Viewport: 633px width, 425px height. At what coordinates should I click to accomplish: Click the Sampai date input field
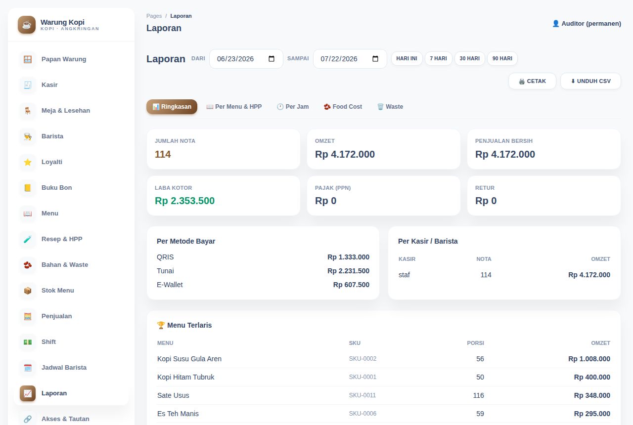[350, 59]
